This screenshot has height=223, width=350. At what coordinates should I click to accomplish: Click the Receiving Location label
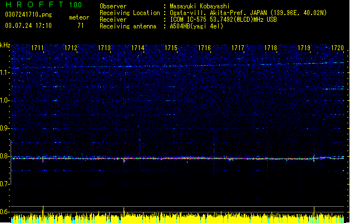click(130, 13)
